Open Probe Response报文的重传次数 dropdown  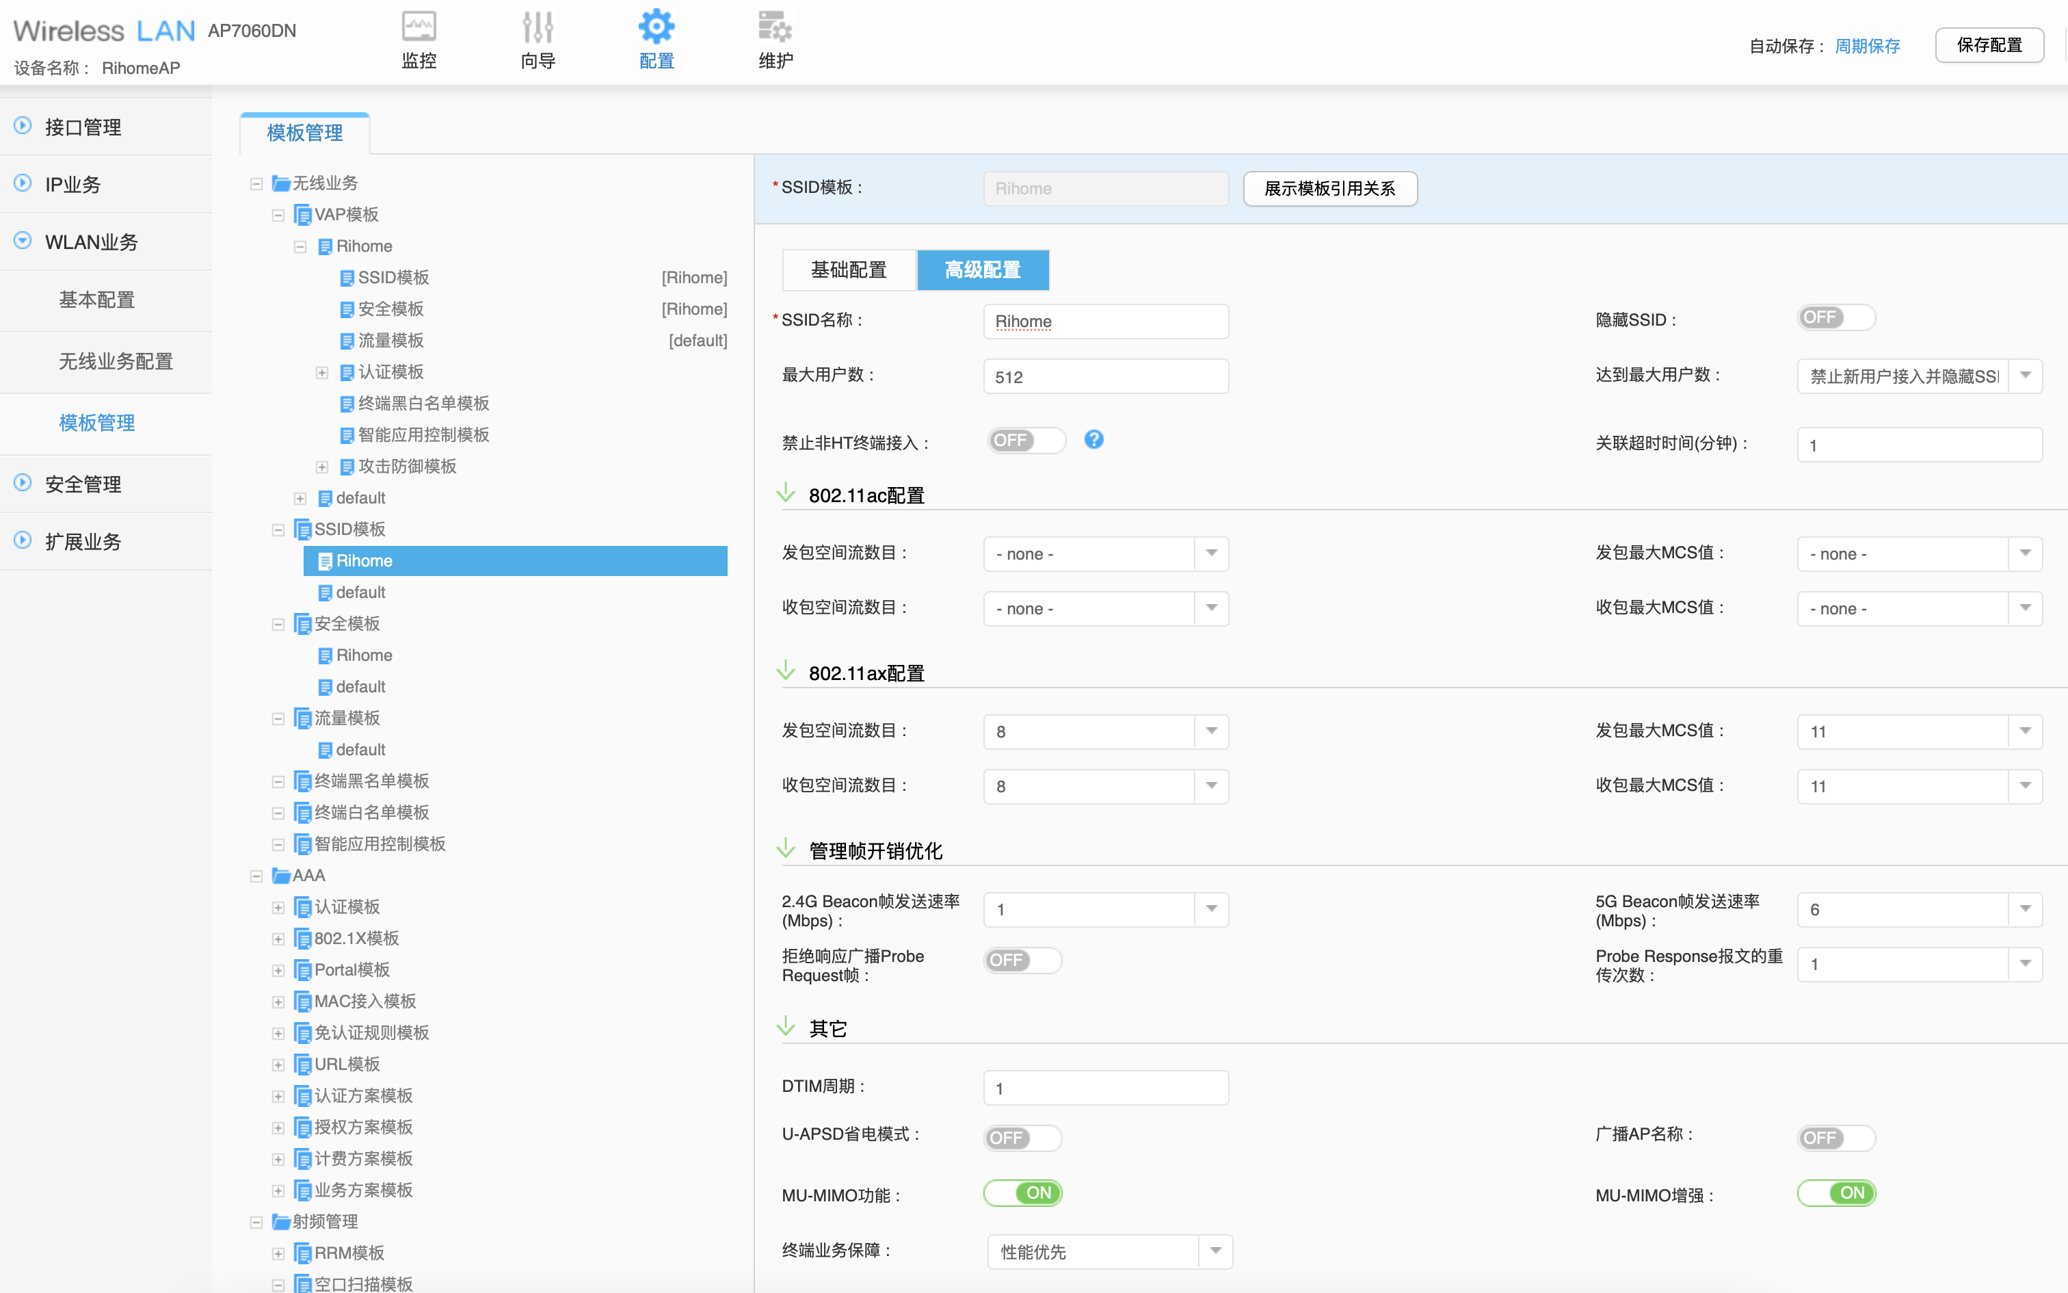[1920, 965]
